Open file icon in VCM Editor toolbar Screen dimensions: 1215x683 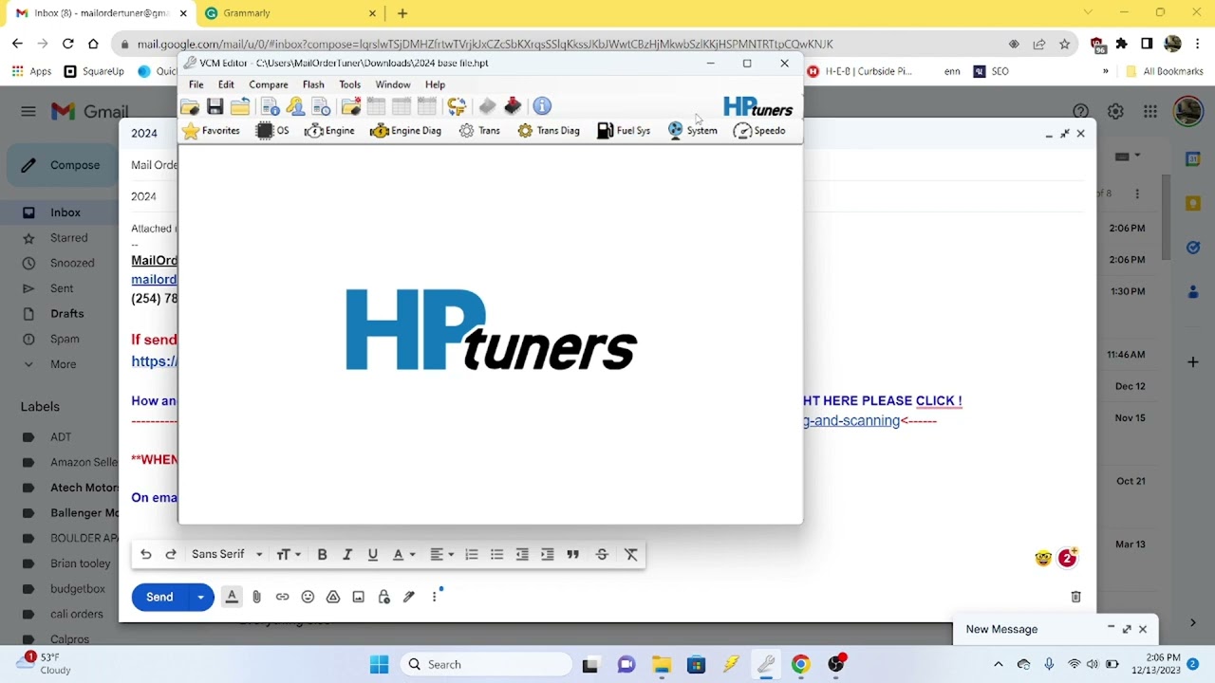coord(190,106)
